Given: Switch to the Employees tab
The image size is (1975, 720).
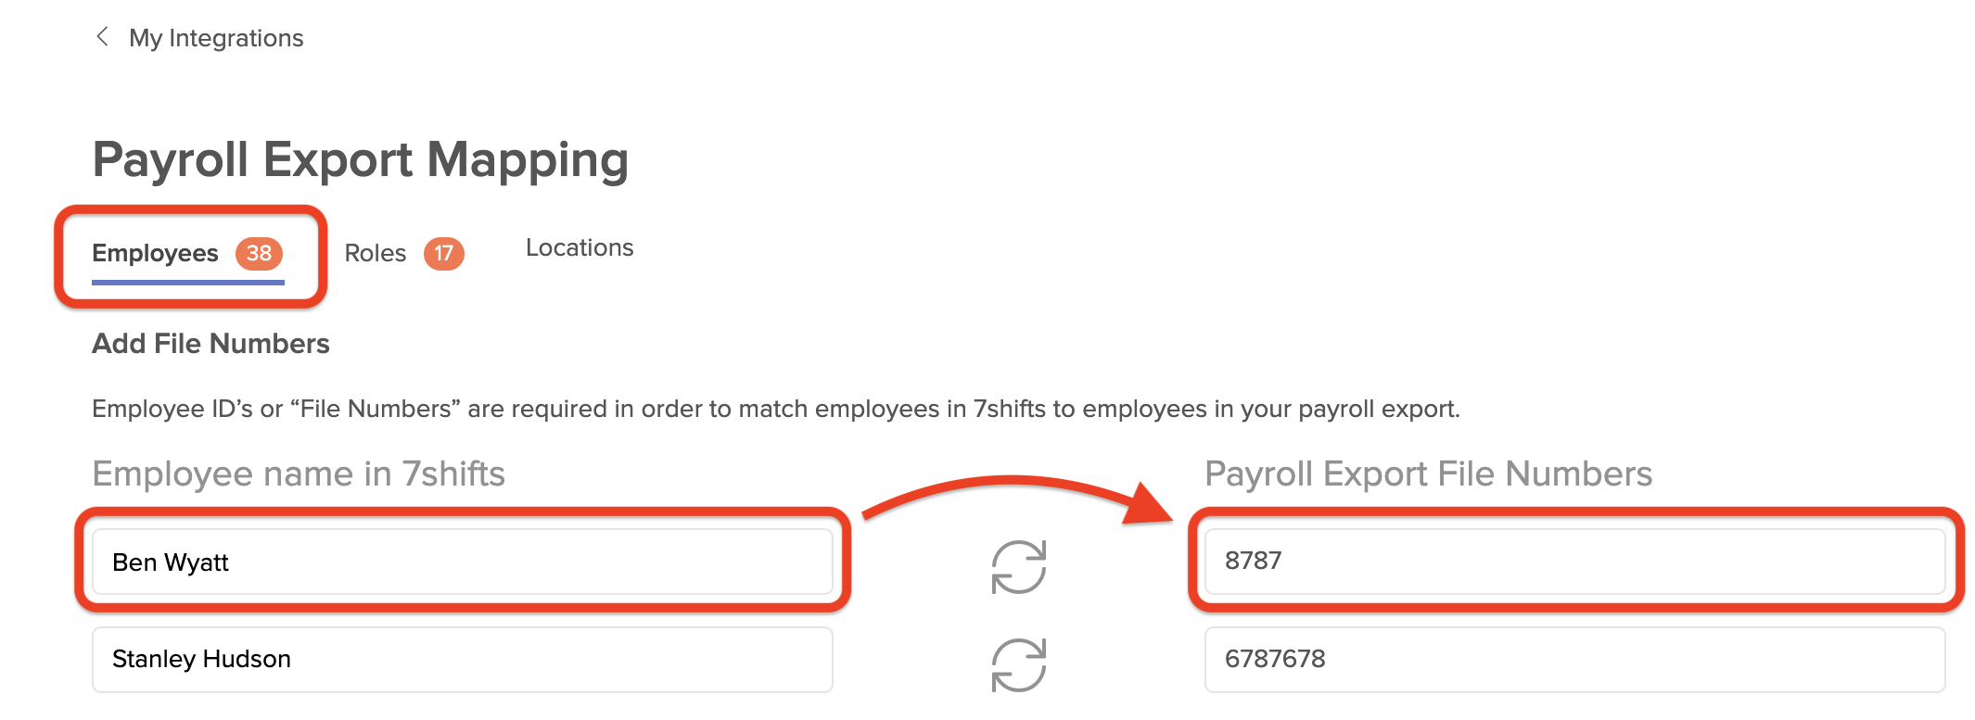Looking at the screenshot, I should pyautogui.click(x=155, y=253).
